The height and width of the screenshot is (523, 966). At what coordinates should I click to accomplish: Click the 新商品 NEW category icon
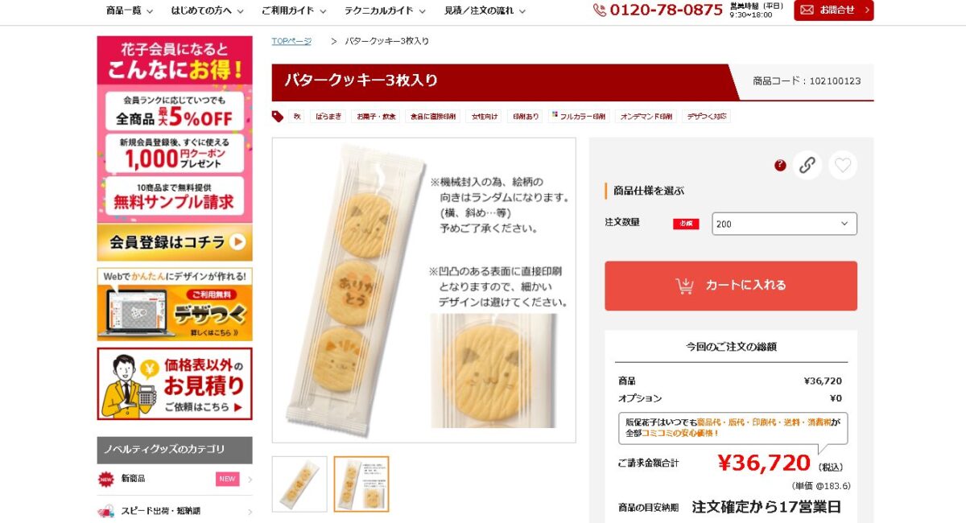pos(105,479)
